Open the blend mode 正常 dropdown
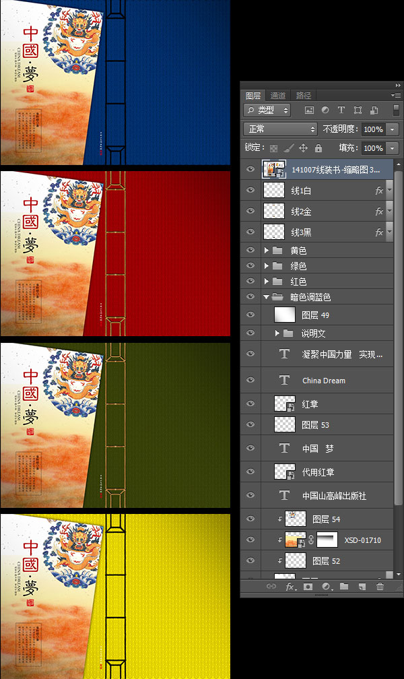The image size is (404, 679). (280, 129)
